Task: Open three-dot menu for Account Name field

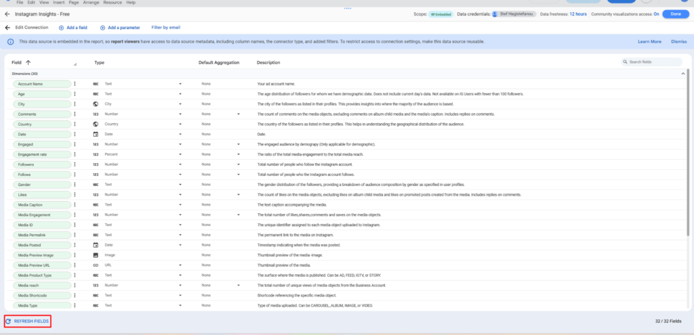Action: click(x=75, y=84)
